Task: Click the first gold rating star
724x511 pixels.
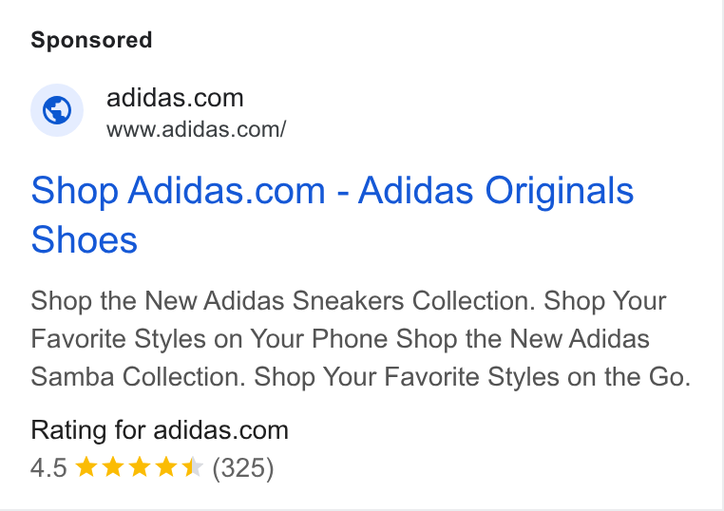Action: pos(86,466)
